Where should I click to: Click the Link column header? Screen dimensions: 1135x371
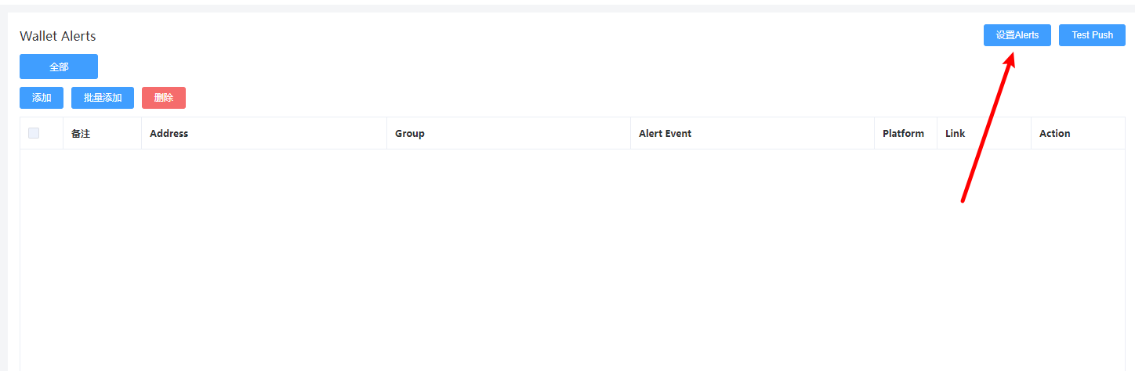[x=955, y=134]
